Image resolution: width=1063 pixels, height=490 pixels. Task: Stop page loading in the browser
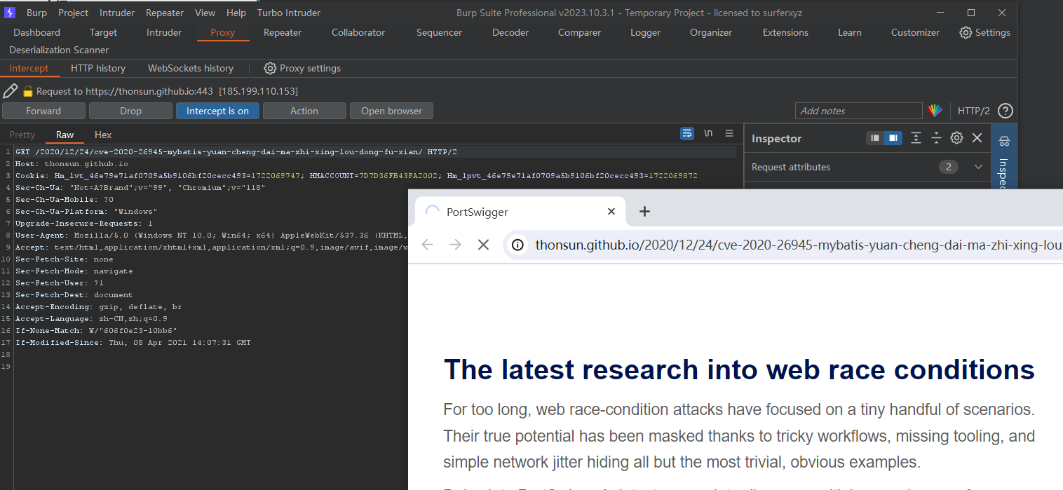483,245
